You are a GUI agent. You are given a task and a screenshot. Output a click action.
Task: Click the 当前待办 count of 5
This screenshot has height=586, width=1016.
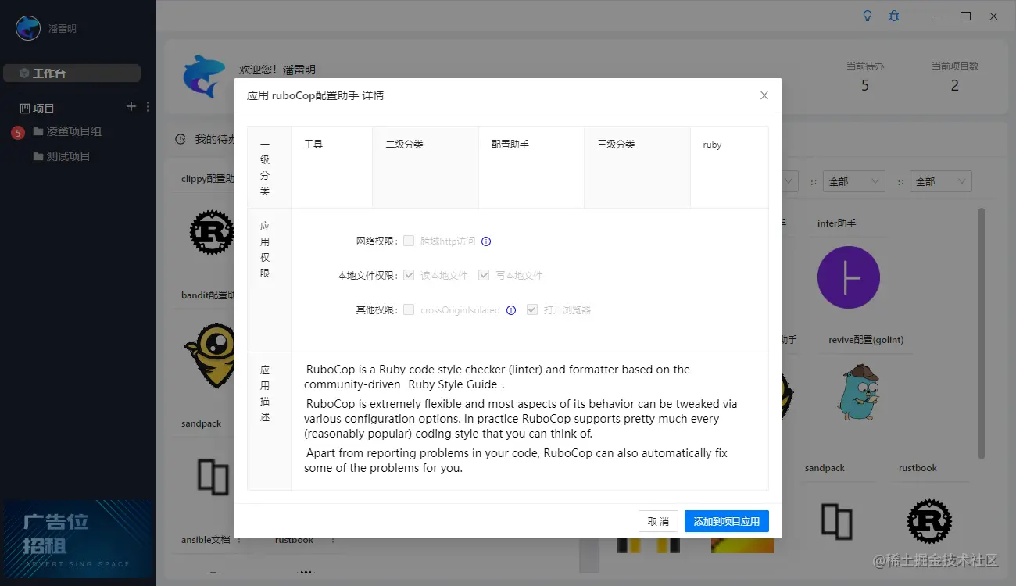coord(865,85)
